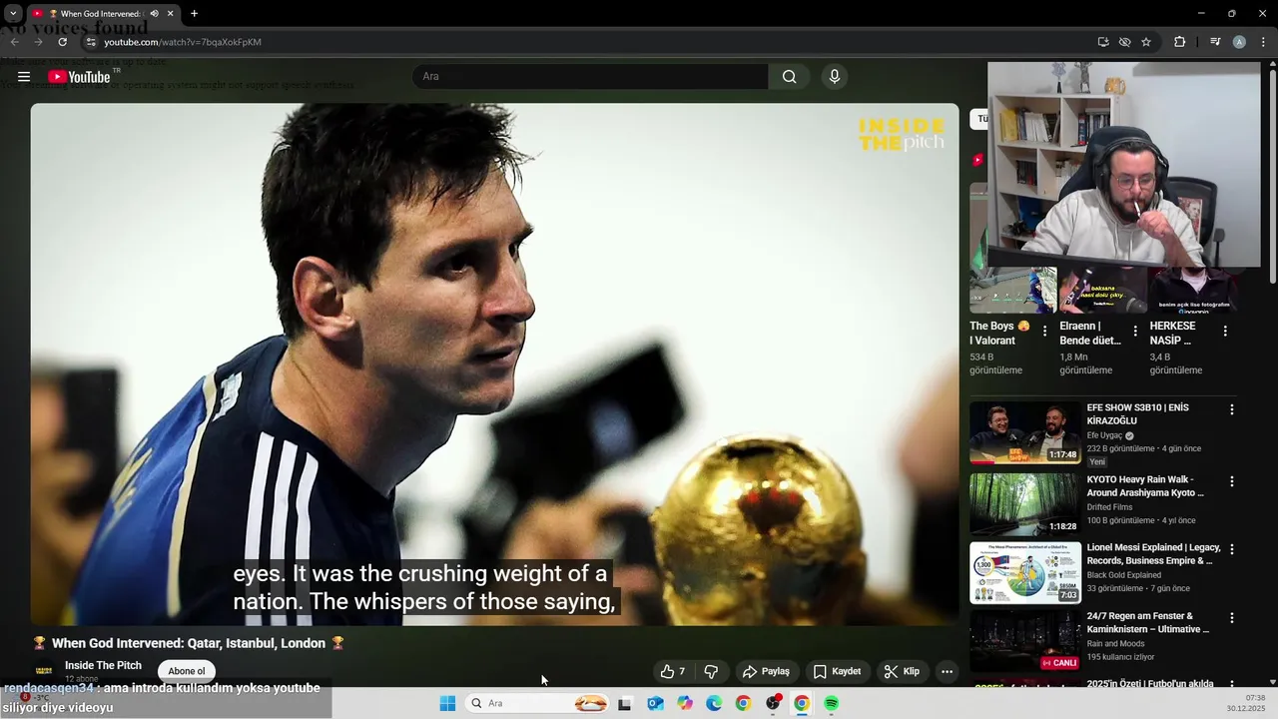The height and width of the screenshot is (719, 1278).
Task: Open options menu for Elraenn short
Action: click(x=1135, y=331)
